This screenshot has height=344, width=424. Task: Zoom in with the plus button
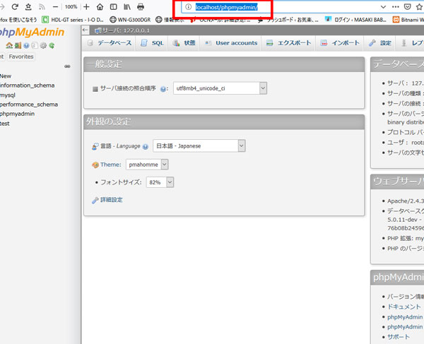86,7
